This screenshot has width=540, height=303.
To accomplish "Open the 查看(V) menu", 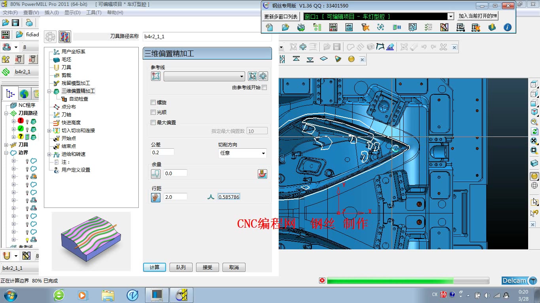I will (31, 13).
